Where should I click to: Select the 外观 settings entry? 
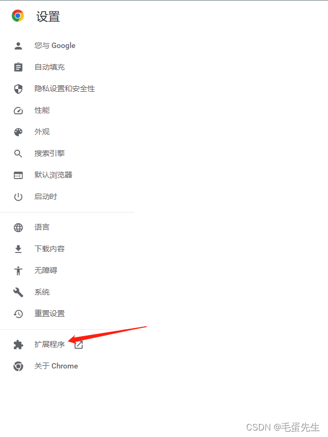[x=67, y=132]
